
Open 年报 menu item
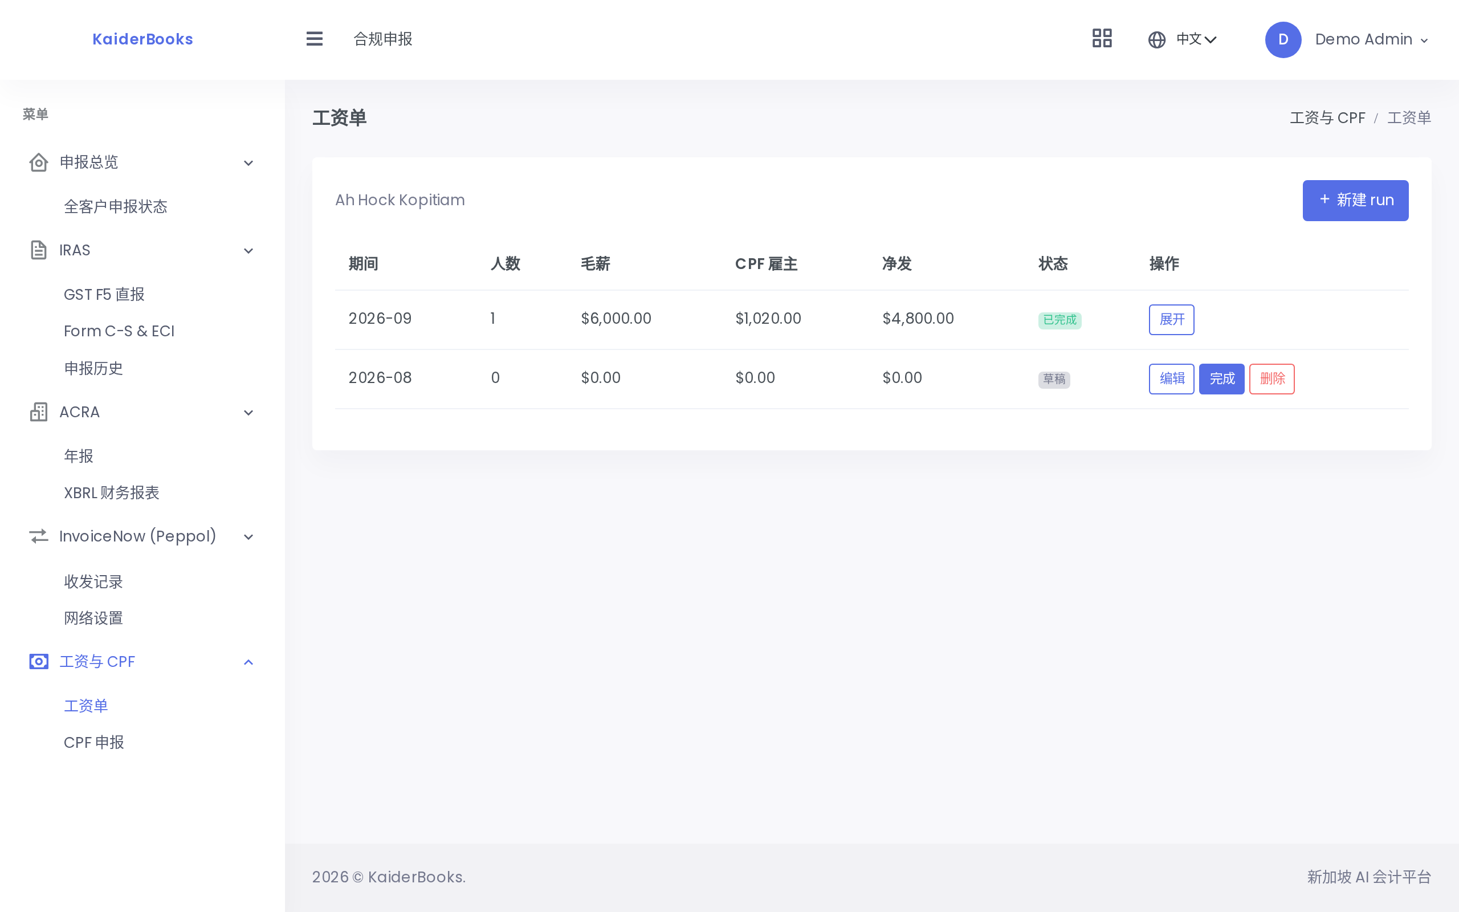[79, 456]
